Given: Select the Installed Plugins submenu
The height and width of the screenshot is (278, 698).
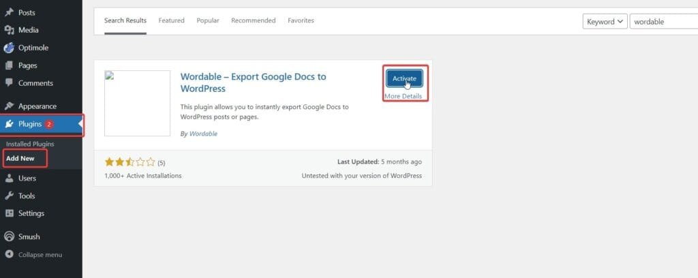Looking at the screenshot, I should pos(30,144).
